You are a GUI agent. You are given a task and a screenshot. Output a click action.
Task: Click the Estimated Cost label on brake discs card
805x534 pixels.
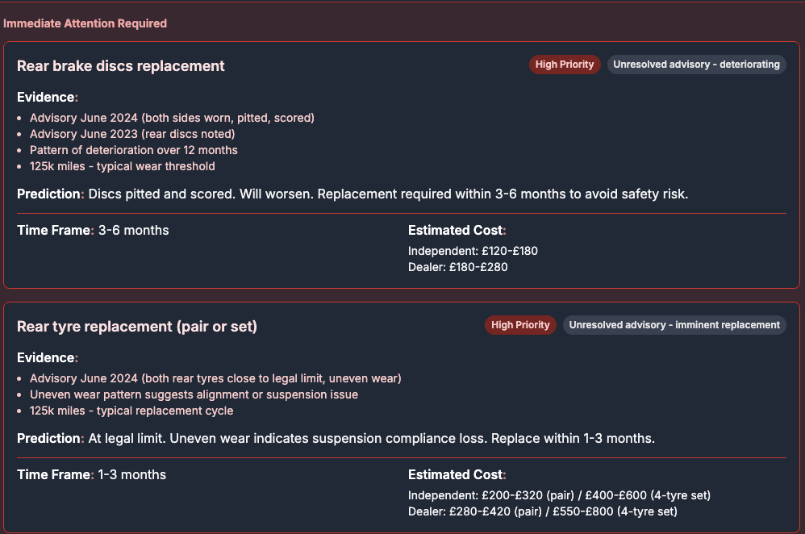pyautogui.click(x=456, y=230)
